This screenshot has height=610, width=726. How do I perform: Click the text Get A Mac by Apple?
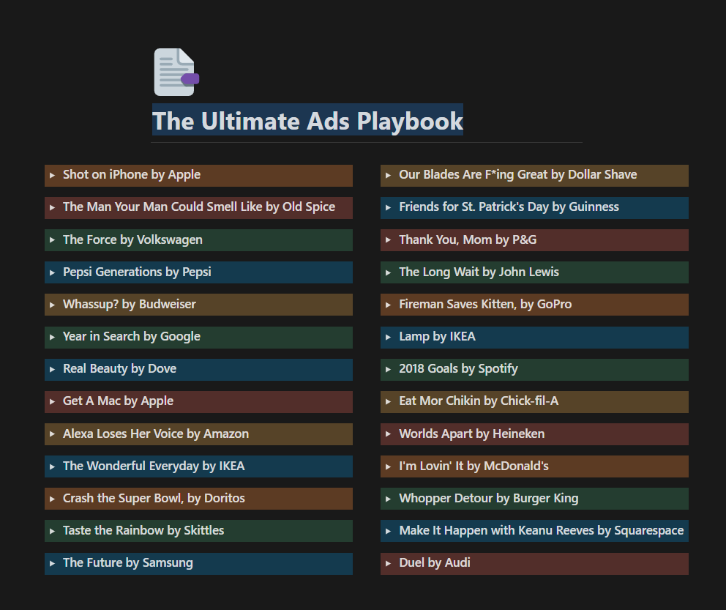tap(118, 401)
